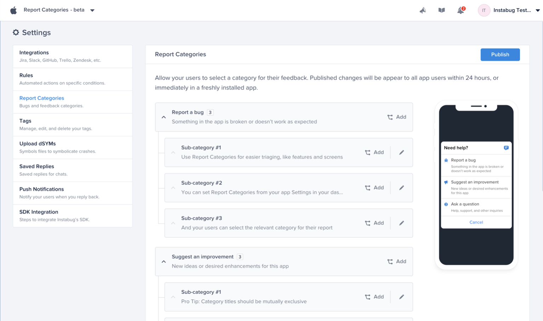Click the Apple platform logo icon
The height and width of the screenshot is (321, 543).
[13, 10]
